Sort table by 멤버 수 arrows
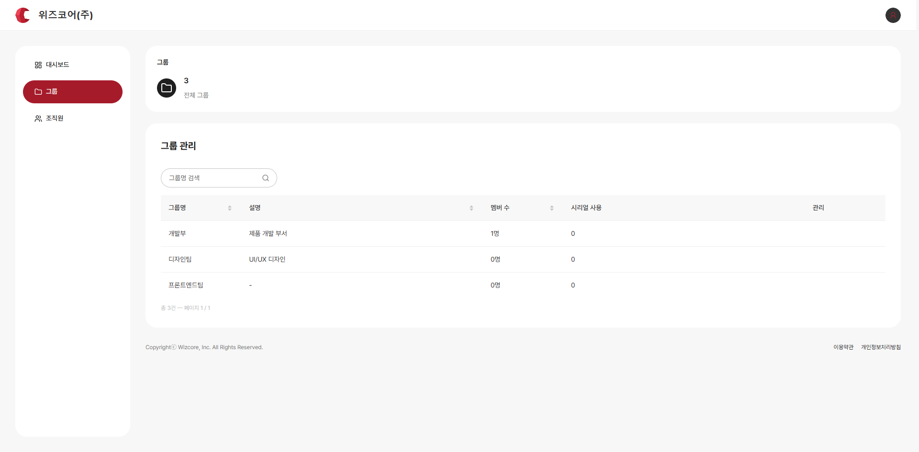 click(552, 208)
